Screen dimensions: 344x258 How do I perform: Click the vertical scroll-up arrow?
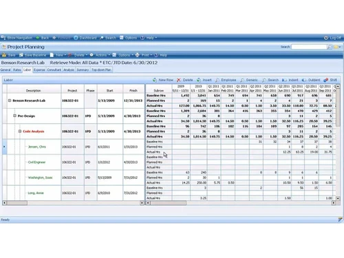click(338, 87)
